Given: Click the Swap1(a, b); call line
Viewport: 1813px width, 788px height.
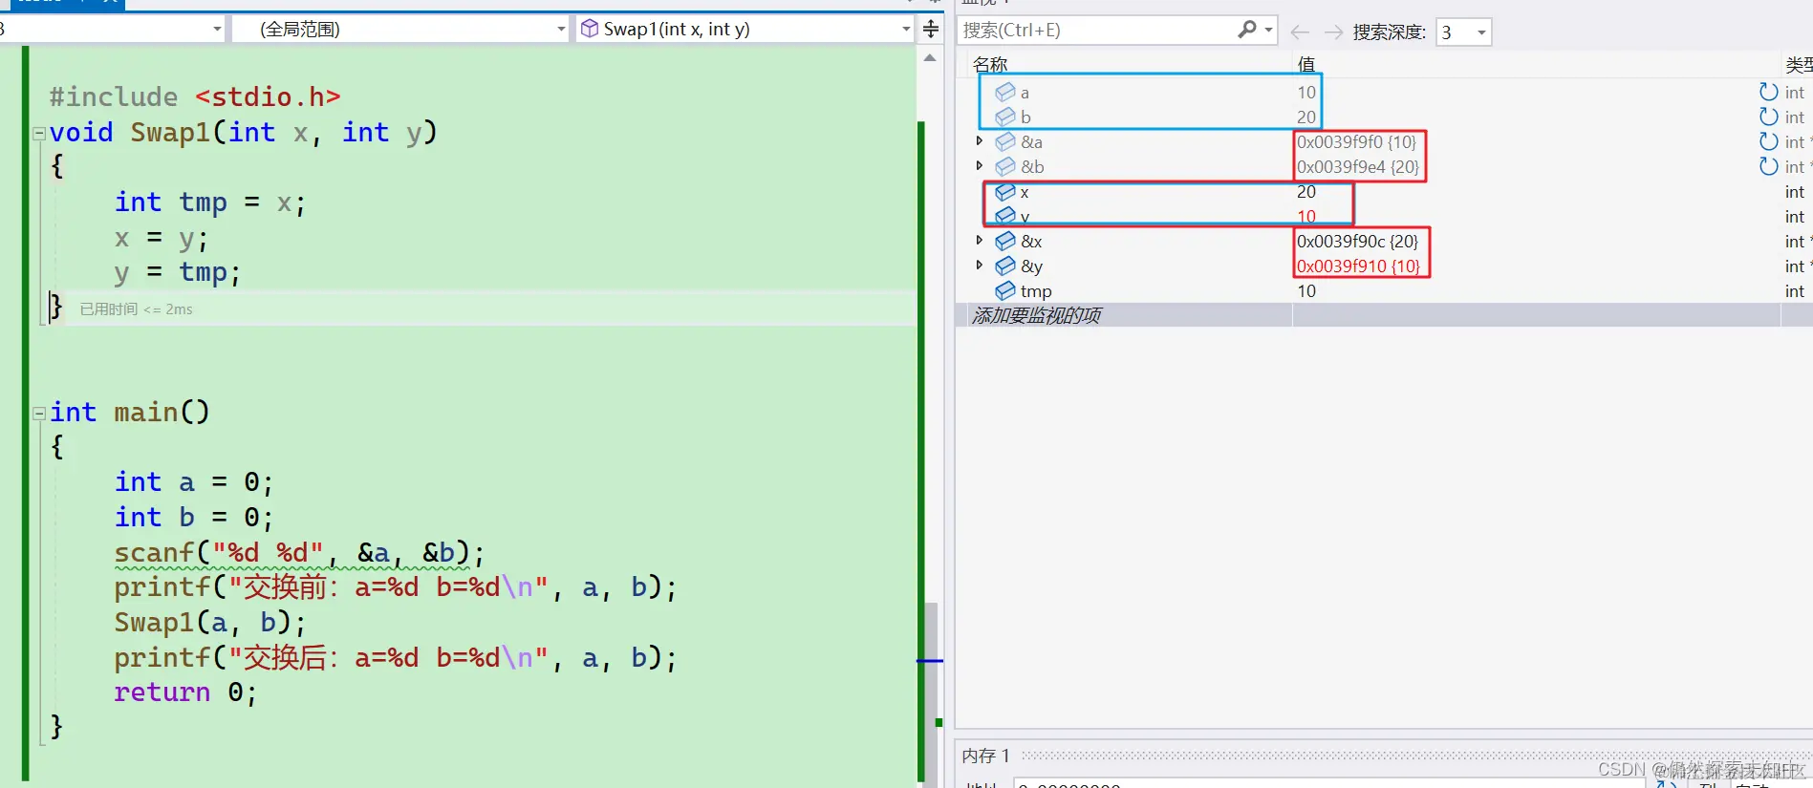Looking at the screenshot, I should coord(210,622).
